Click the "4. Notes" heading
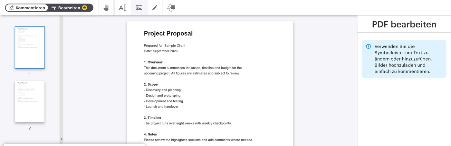 150,134
